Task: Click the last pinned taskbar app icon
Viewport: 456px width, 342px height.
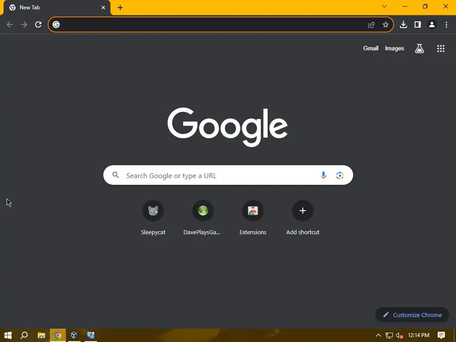Action: [x=91, y=335]
